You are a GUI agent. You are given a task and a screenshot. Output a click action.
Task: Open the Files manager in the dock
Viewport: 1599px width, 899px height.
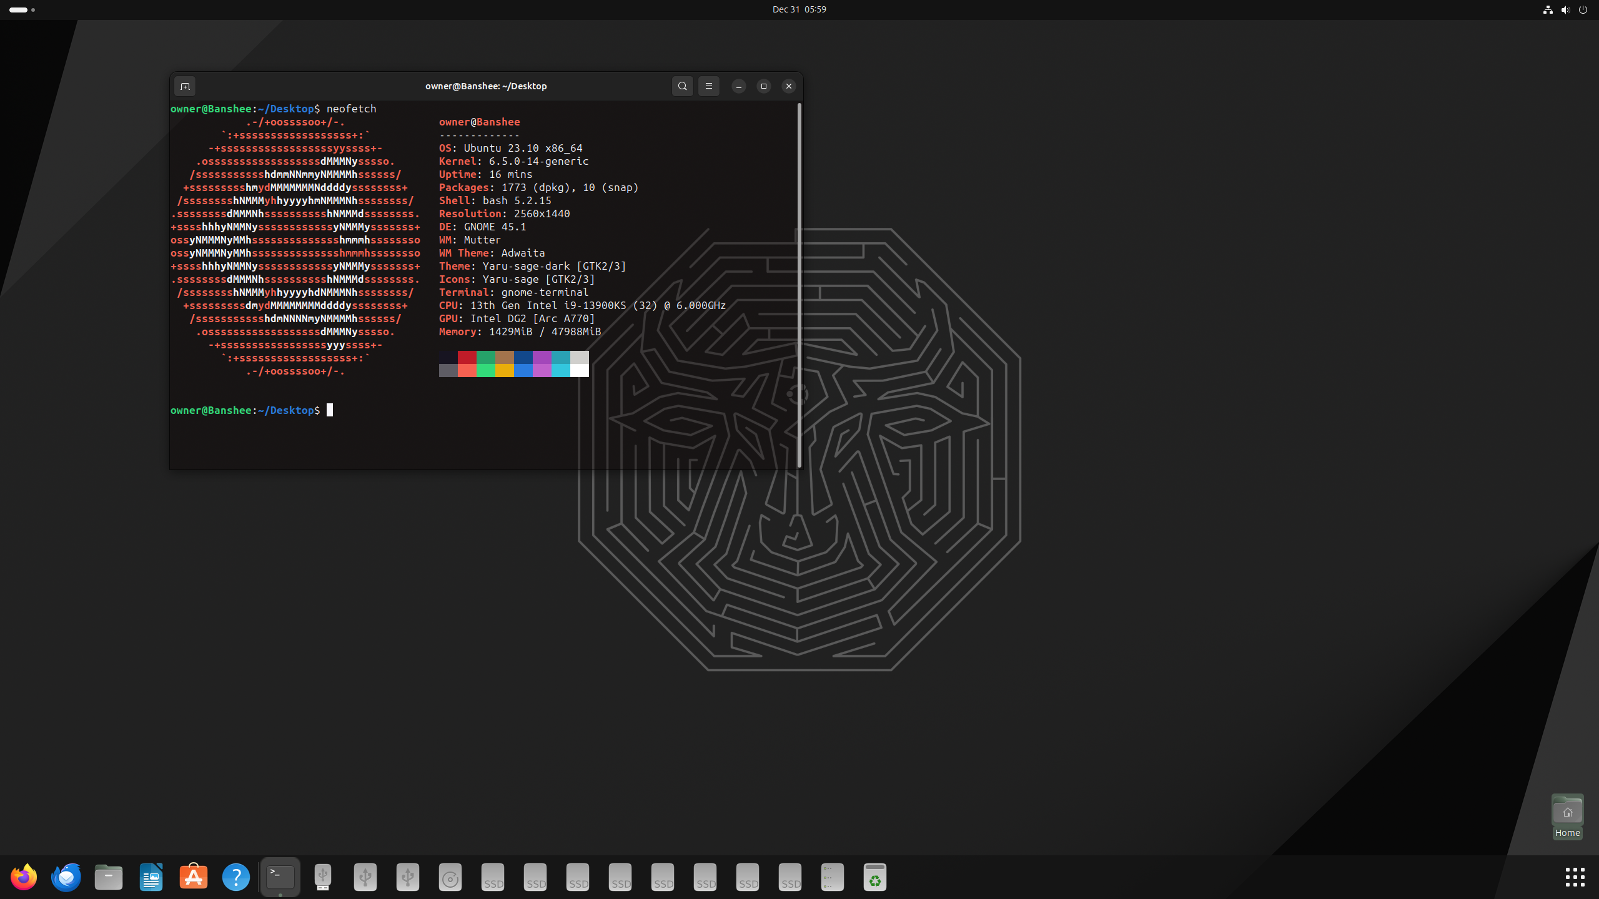coord(109,877)
